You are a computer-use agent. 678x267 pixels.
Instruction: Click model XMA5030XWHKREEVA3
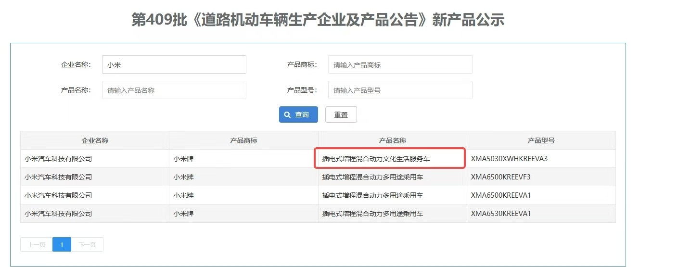pos(510,159)
